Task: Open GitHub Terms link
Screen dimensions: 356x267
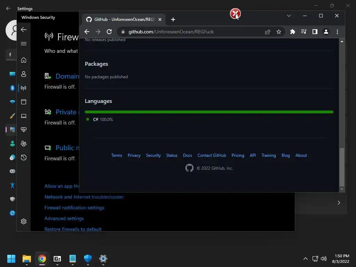Action: click(x=117, y=155)
